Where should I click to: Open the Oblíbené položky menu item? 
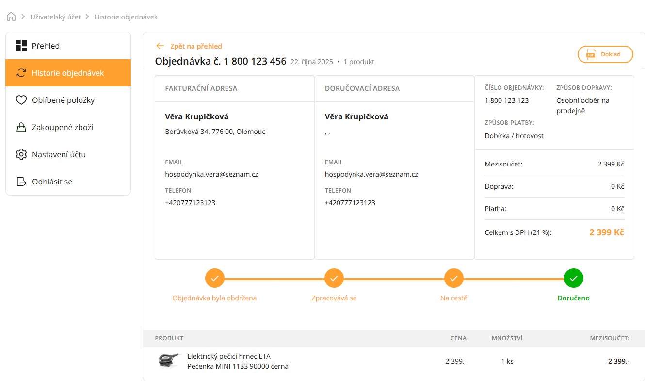(x=63, y=100)
